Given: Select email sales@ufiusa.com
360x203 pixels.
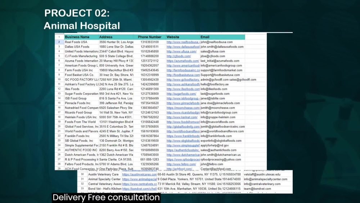Looking at the screenshot, I should 213,52.
